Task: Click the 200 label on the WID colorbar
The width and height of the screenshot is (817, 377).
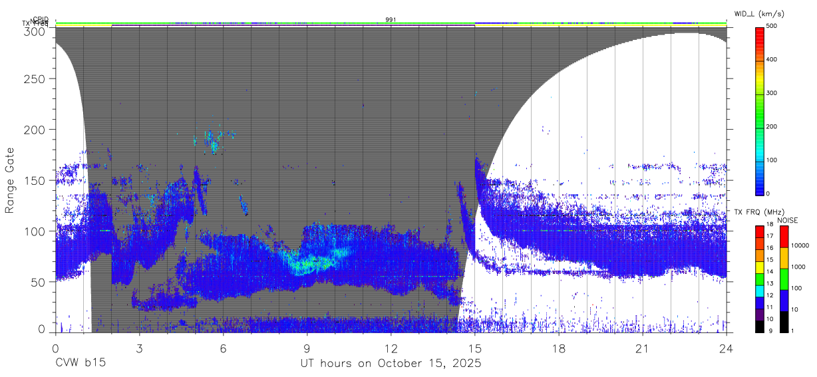Action: click(772, 126)
